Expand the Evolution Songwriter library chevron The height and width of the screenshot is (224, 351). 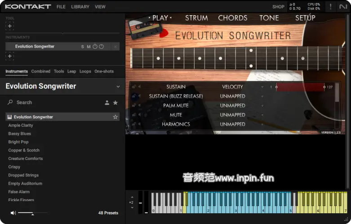[118, 86]
